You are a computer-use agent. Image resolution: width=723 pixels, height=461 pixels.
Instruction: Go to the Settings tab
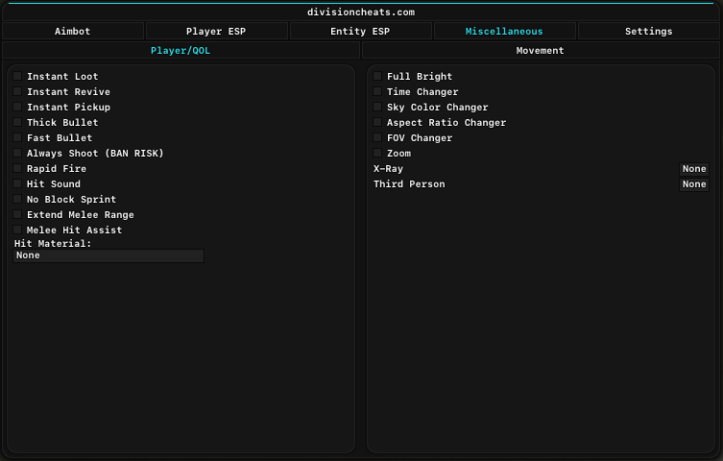pyautogui.click(x=648, y=32)
